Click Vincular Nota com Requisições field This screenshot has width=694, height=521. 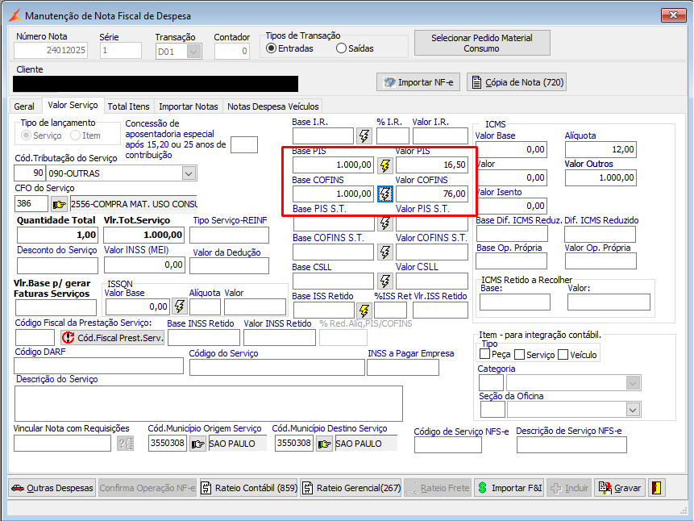pyautogui.click(x=62, y=444)
